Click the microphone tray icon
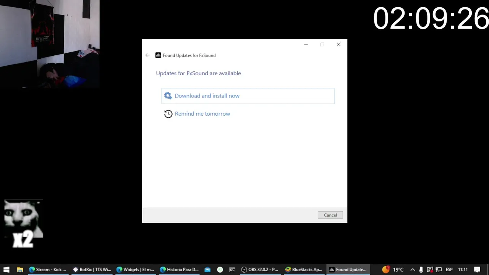The image size is (489, 275). pos(421,270)
